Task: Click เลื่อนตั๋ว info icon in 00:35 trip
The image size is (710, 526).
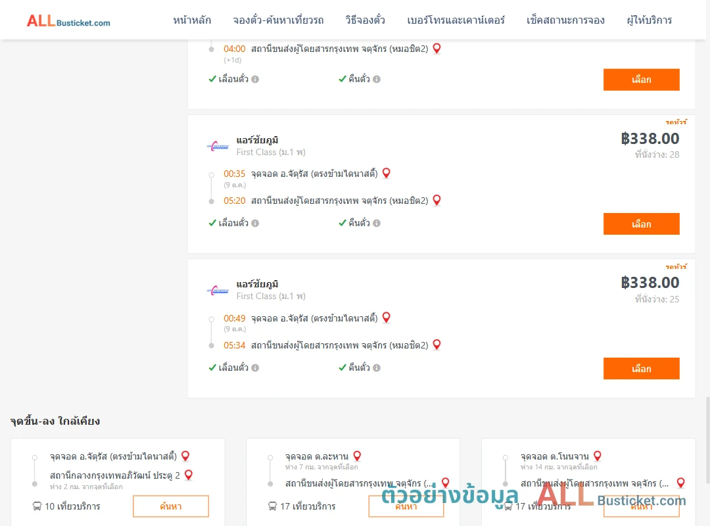Action: (255, 224)
